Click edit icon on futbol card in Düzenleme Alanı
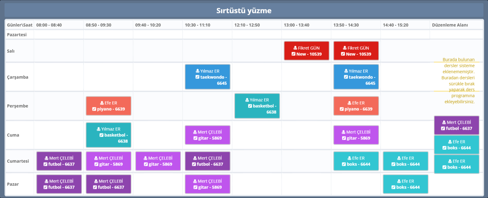The image size is (488, 198). (443, 129)
